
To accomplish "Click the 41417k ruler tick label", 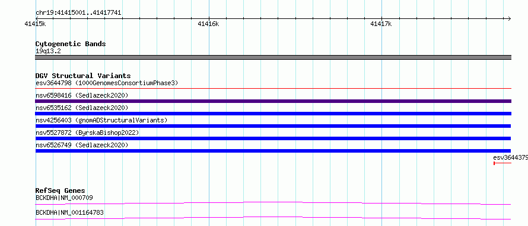I will pyautogui.click(x=381, y=24).
